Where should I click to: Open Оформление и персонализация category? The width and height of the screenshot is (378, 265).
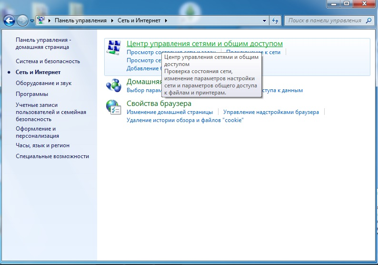[x=37, y=132]
